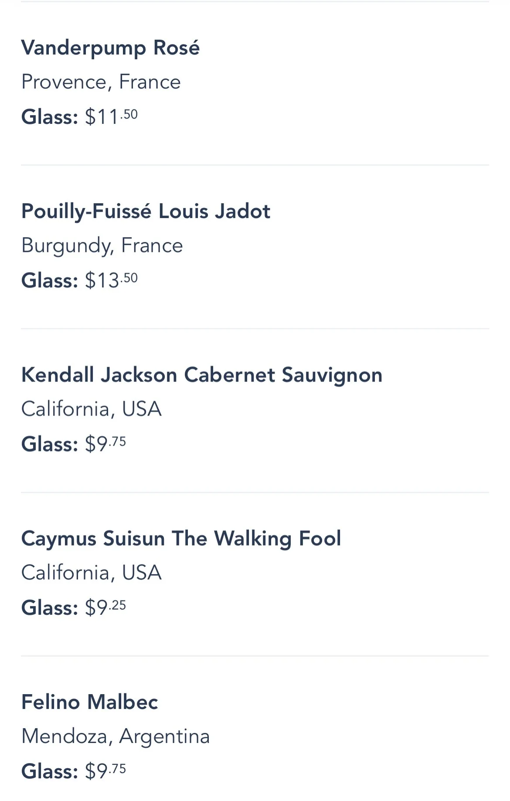Viewport: 510px width, 801px height.
Task: Select the $9.25 glass price
Action: click(x=105, y=607)
